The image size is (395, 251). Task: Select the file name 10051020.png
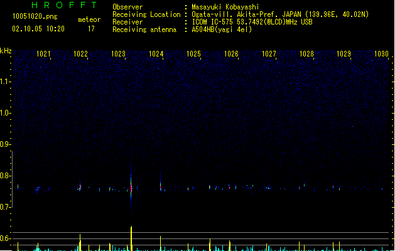(x=35, y=16)
